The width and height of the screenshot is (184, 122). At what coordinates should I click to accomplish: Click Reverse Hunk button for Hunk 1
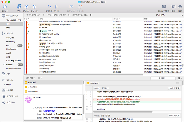174,88
